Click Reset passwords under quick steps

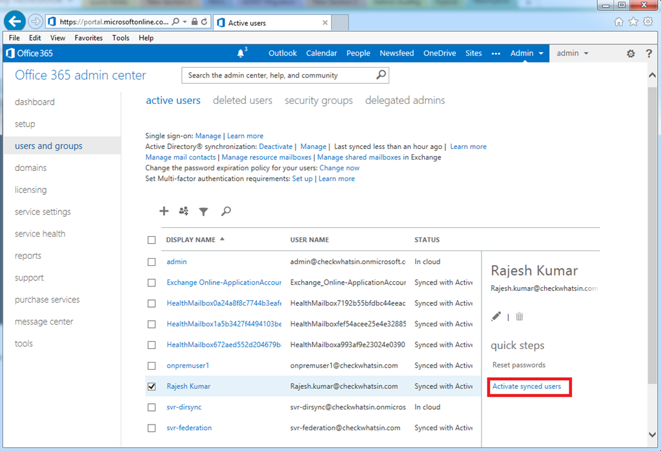point(518,365)
